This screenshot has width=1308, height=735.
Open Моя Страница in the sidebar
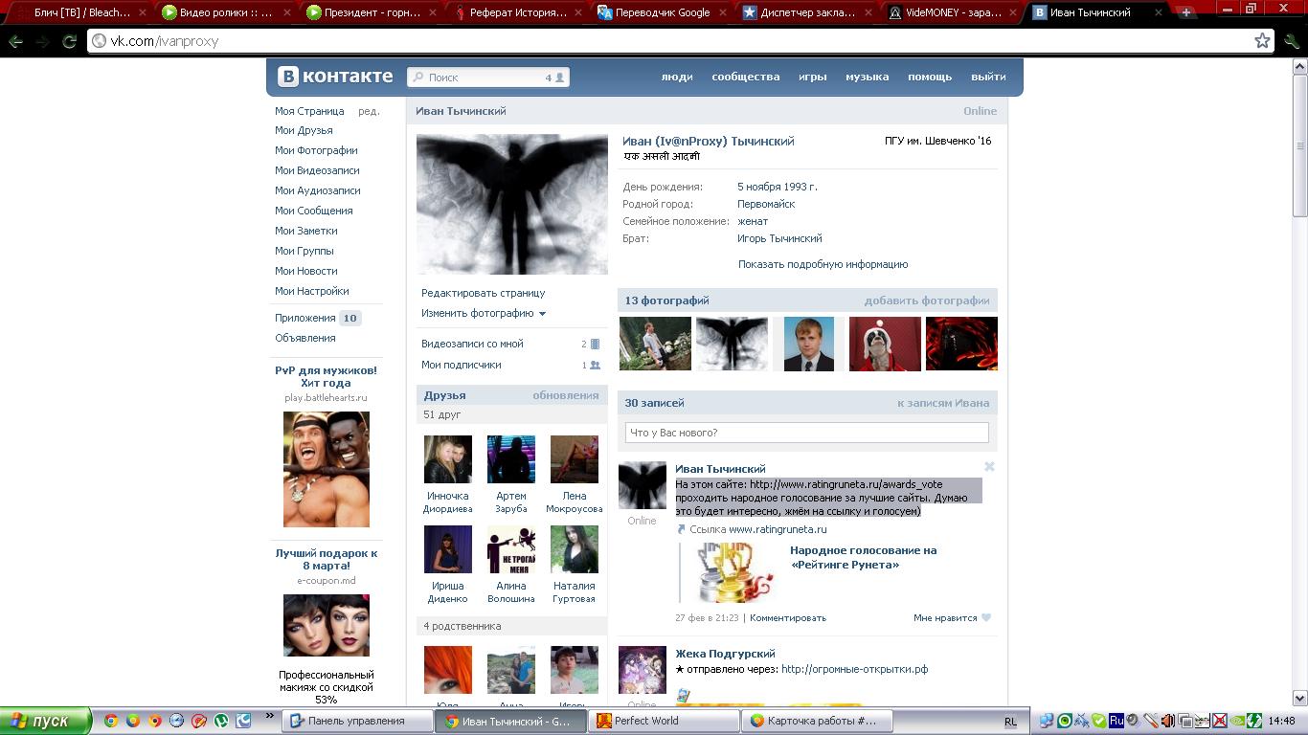(x=309, y=111)
